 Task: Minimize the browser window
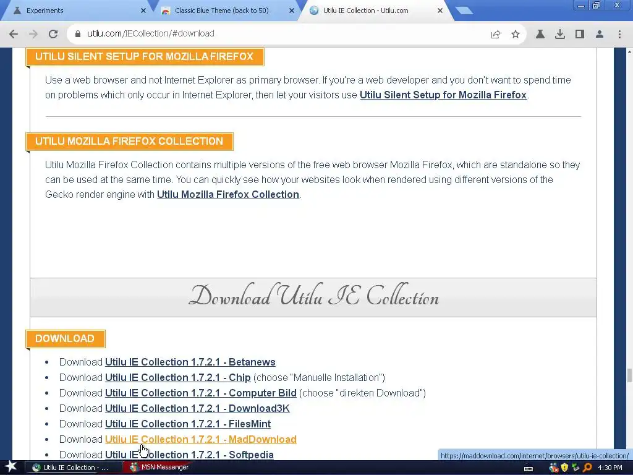point(581,5)
